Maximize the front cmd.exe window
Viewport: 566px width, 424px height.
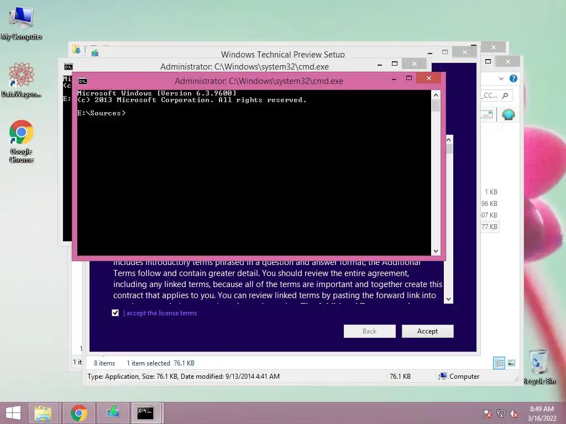(x=409, y=78)
